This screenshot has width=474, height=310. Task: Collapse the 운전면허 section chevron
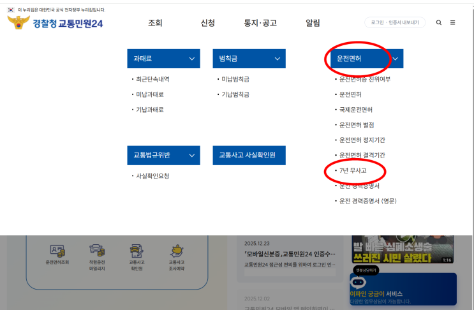click(x=395, y=59)
